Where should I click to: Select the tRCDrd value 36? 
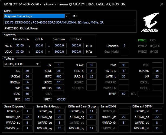27,76
